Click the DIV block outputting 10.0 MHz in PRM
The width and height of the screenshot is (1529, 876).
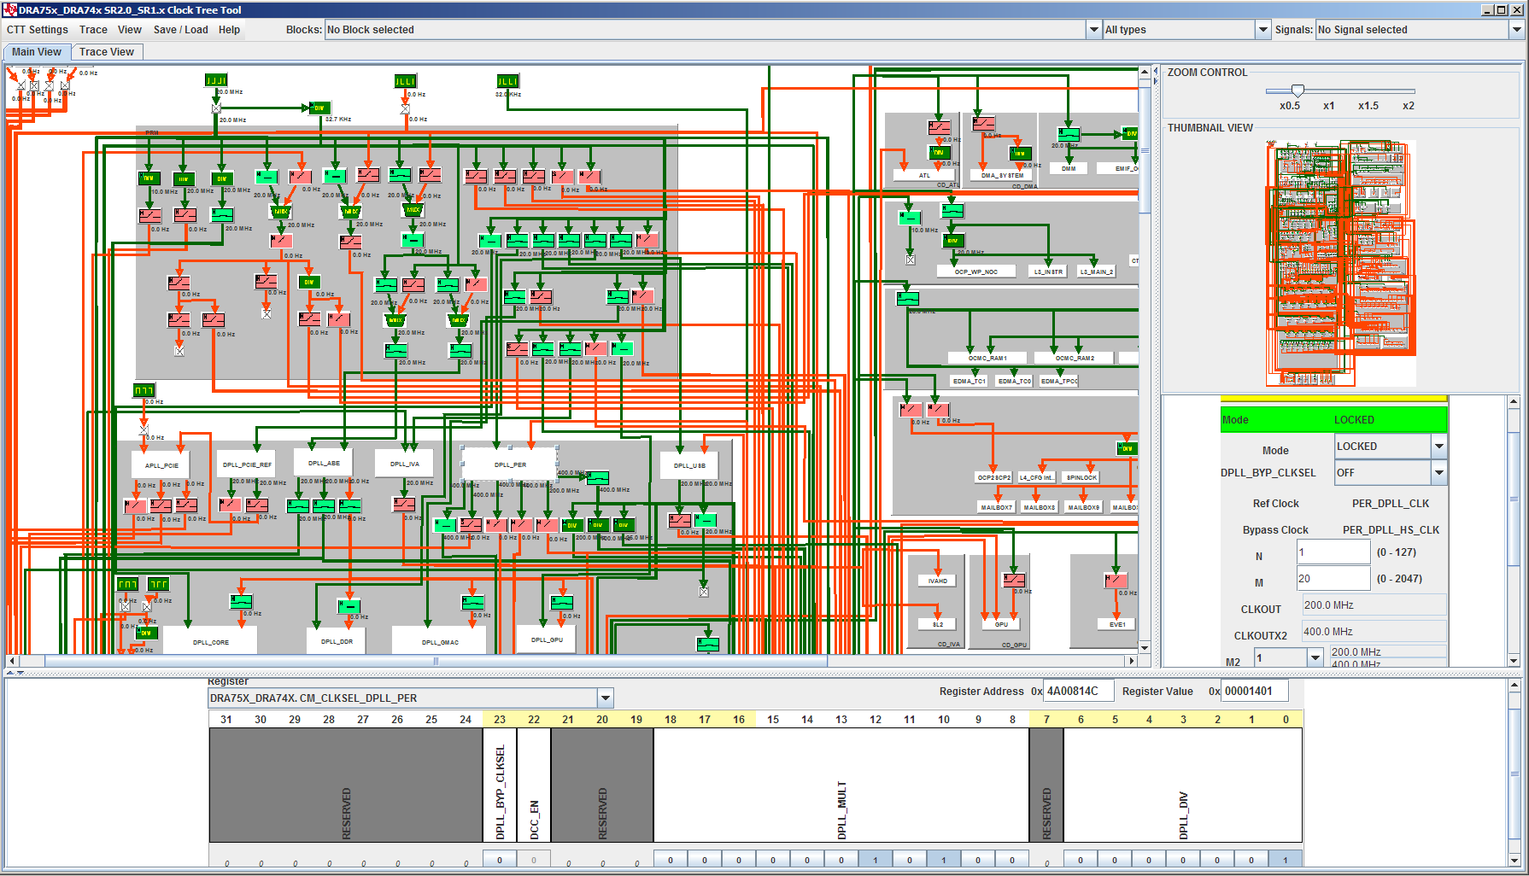(x=149, y=178)
